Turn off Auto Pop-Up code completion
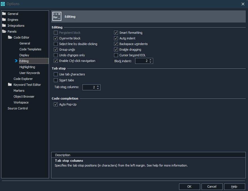 coord(56,104)
